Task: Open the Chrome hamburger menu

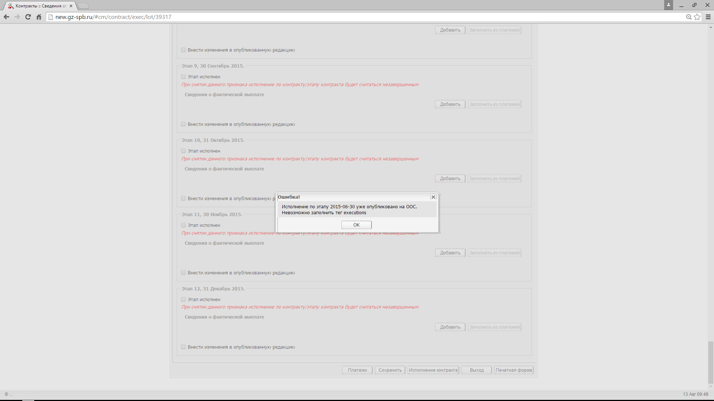Action: click(x=708, y=17)
